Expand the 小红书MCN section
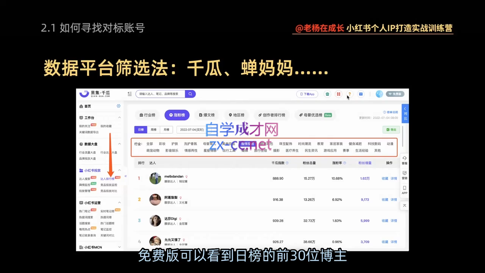Image resolution: width=485 pixels, height=273 pixels. (x=119, y=247)
